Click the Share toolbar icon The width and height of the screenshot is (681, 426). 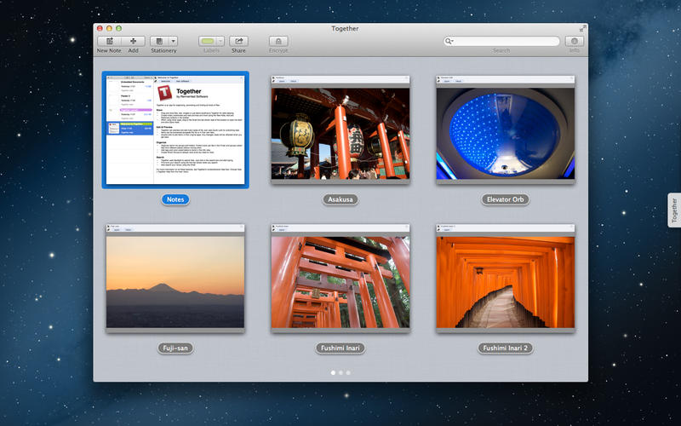(x=238, y=41)
